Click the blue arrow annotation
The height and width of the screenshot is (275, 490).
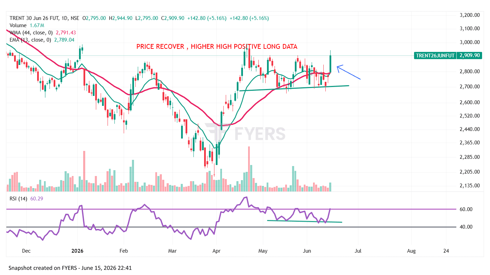[348, 72]
